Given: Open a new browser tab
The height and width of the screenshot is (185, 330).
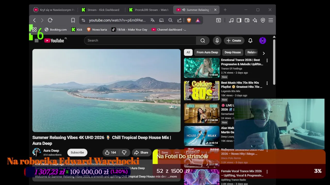Looking at the screenshot, I should tap(225, 10).
